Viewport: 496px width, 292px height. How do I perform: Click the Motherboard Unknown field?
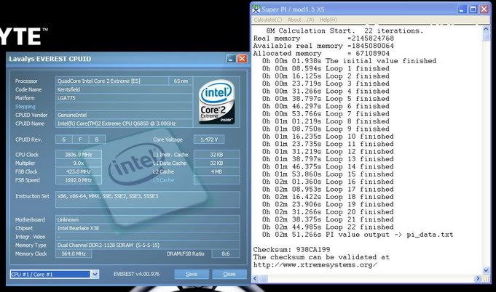(x=148, y=219)
